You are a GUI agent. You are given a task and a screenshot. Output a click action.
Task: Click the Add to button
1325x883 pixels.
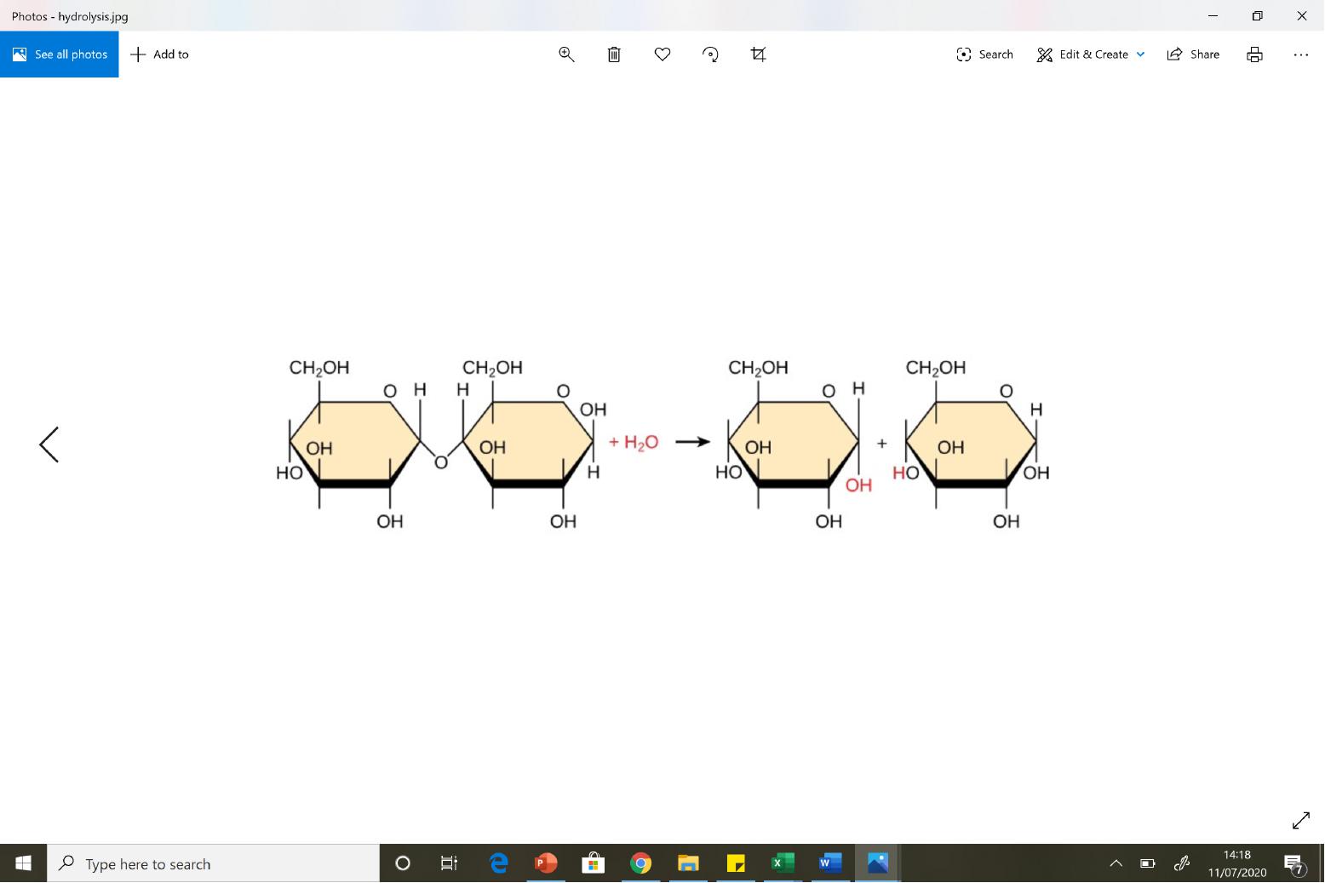pyautogui.click(x=160, y=54)
